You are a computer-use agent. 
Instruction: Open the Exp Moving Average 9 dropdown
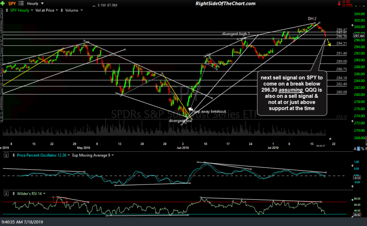[112, 155]
